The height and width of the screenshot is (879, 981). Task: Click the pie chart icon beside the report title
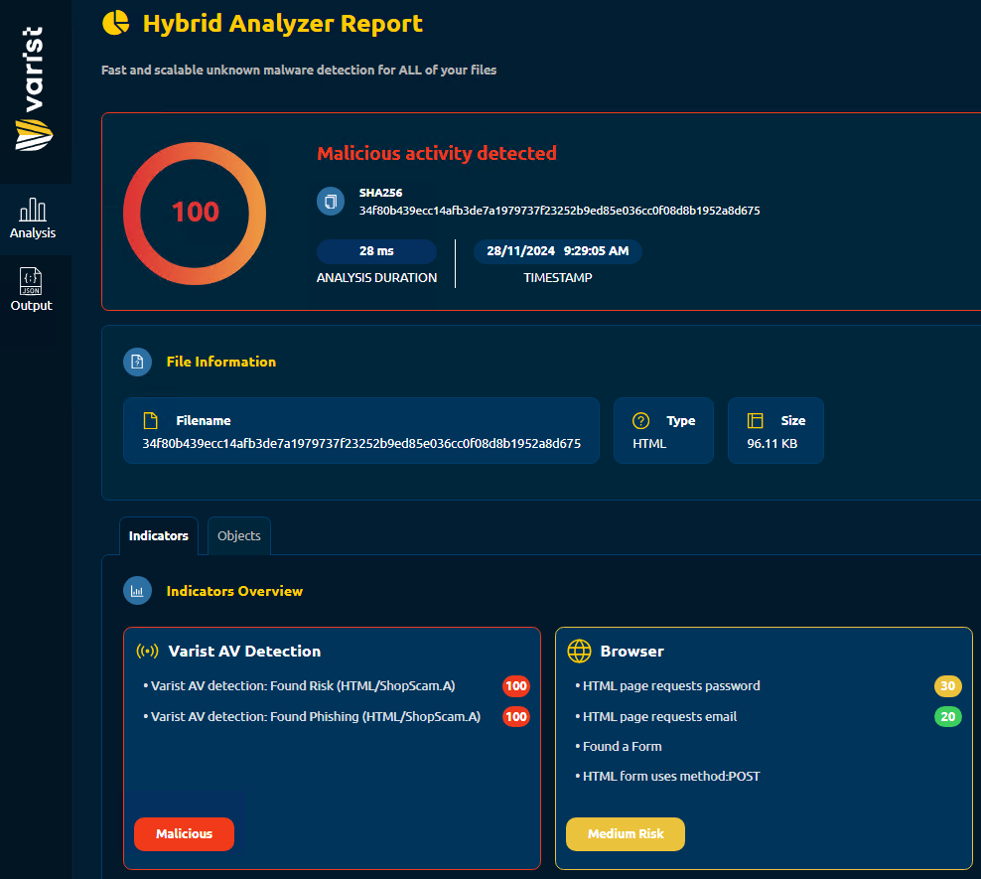[x=115, y=23]
